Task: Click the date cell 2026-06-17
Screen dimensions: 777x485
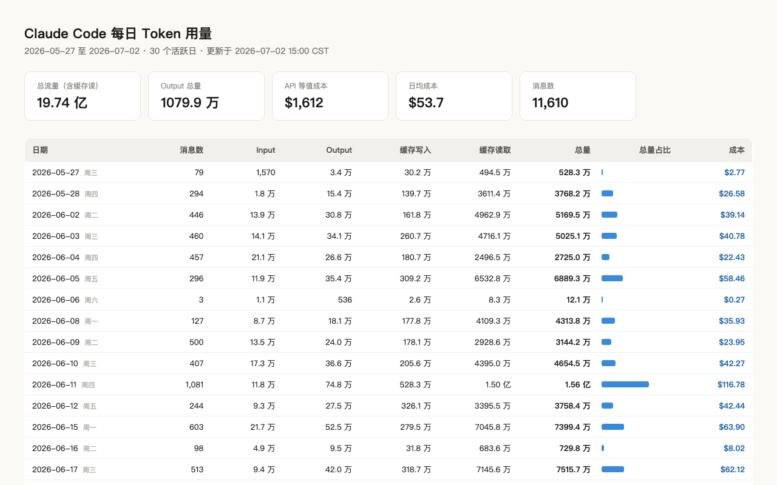Action: pyautogui.click(x=55, y=469)
